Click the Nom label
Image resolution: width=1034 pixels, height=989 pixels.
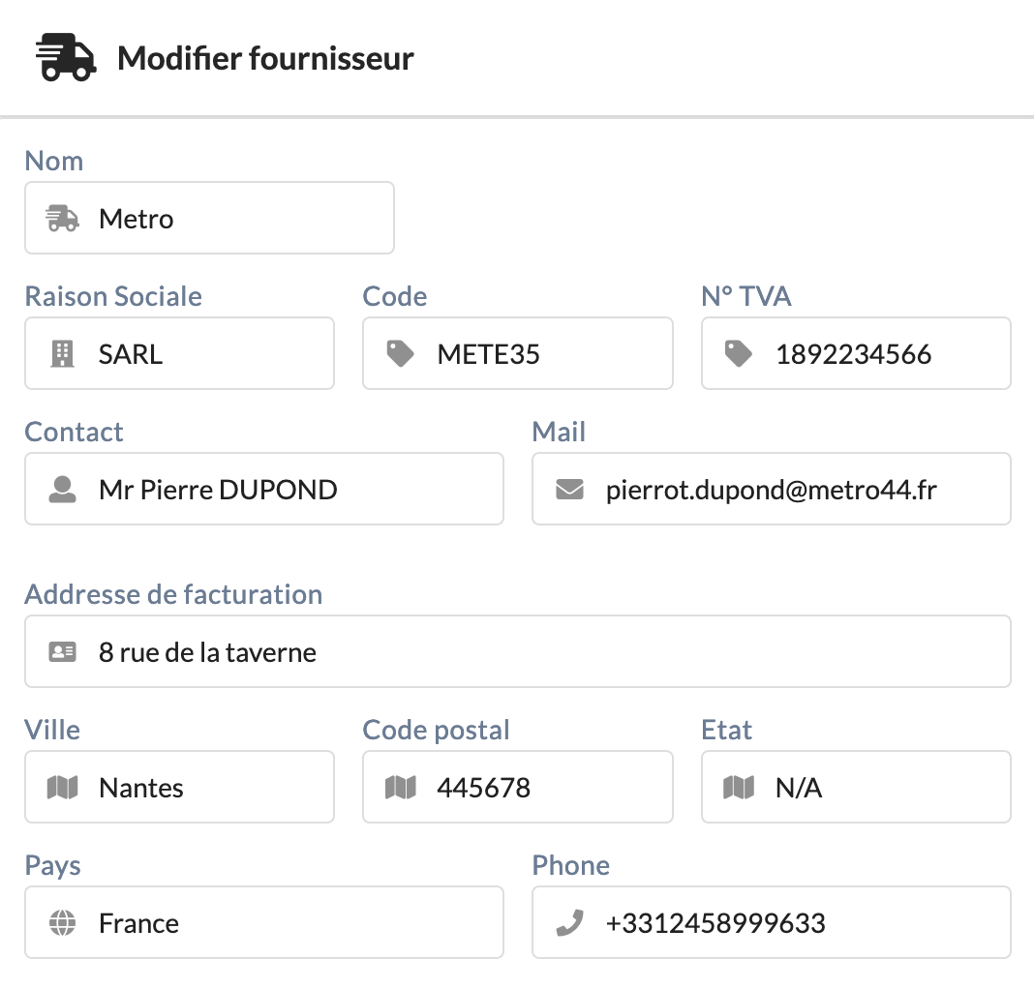[x=54, y=161]
